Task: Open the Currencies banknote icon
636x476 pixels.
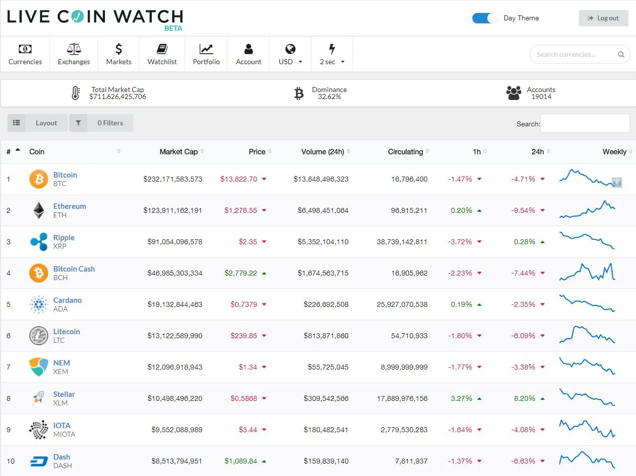Action: coord(25,49)
